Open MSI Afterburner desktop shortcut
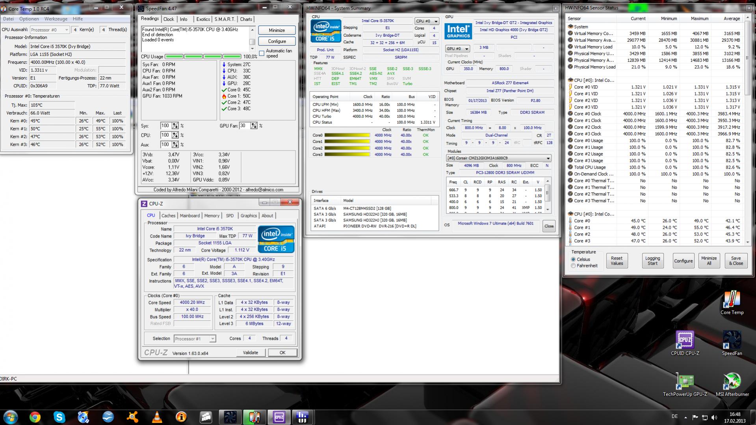756x425 pixels. tap(732, 384)
